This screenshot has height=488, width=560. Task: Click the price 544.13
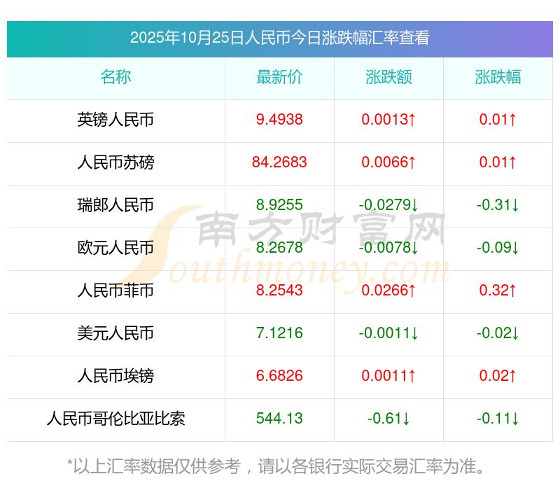click(x=279, y=419)
